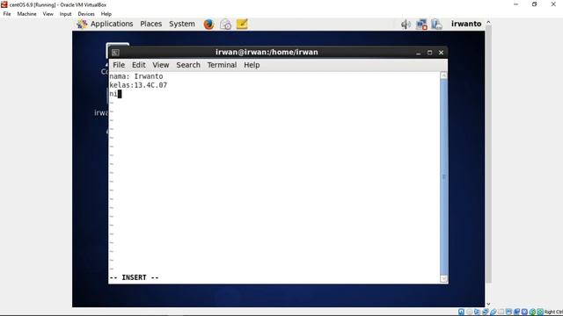Open the System menu
563x316 pixels.
pos(182,24)
